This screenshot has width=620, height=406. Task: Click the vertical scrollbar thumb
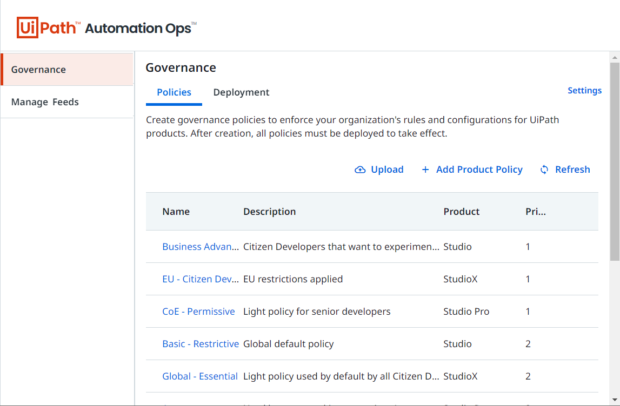(615, 161)
